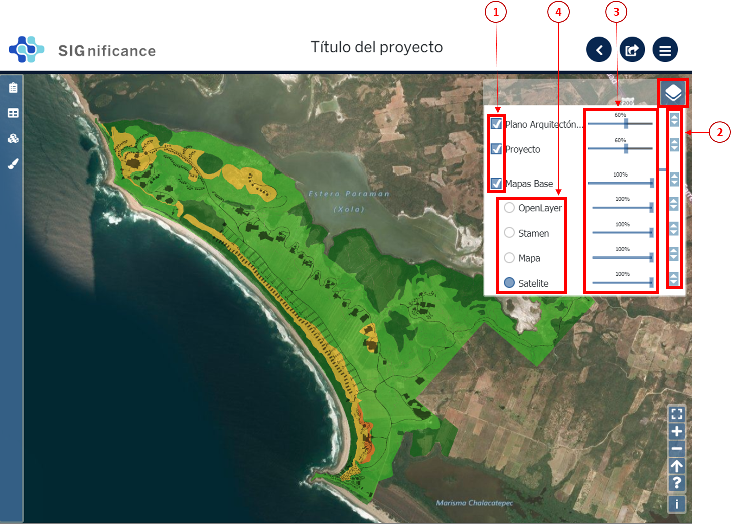Click reorder arrows for Proyecto layer
This screenshot has height=524, width=731.
click(674, 145)
